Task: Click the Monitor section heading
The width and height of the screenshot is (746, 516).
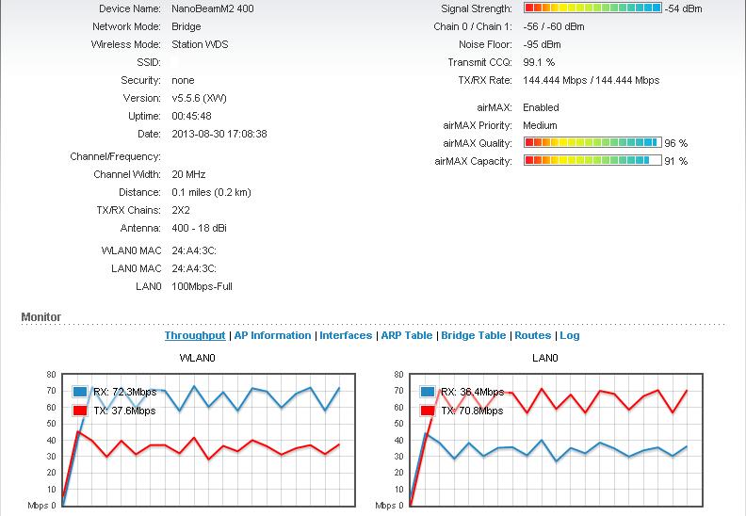Action: pyautogui.click(x=41, y=317)
